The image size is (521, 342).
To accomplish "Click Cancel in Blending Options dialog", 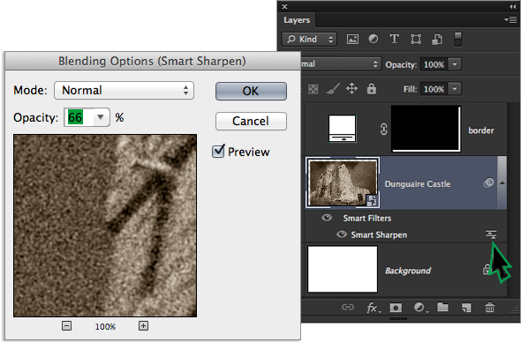I will [251, 121].
